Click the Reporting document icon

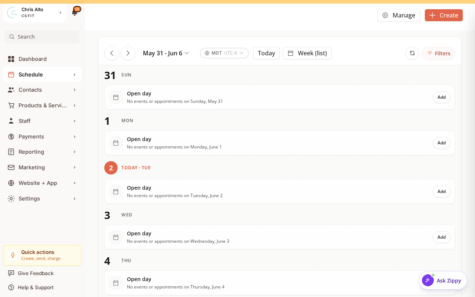pos(11,152)
